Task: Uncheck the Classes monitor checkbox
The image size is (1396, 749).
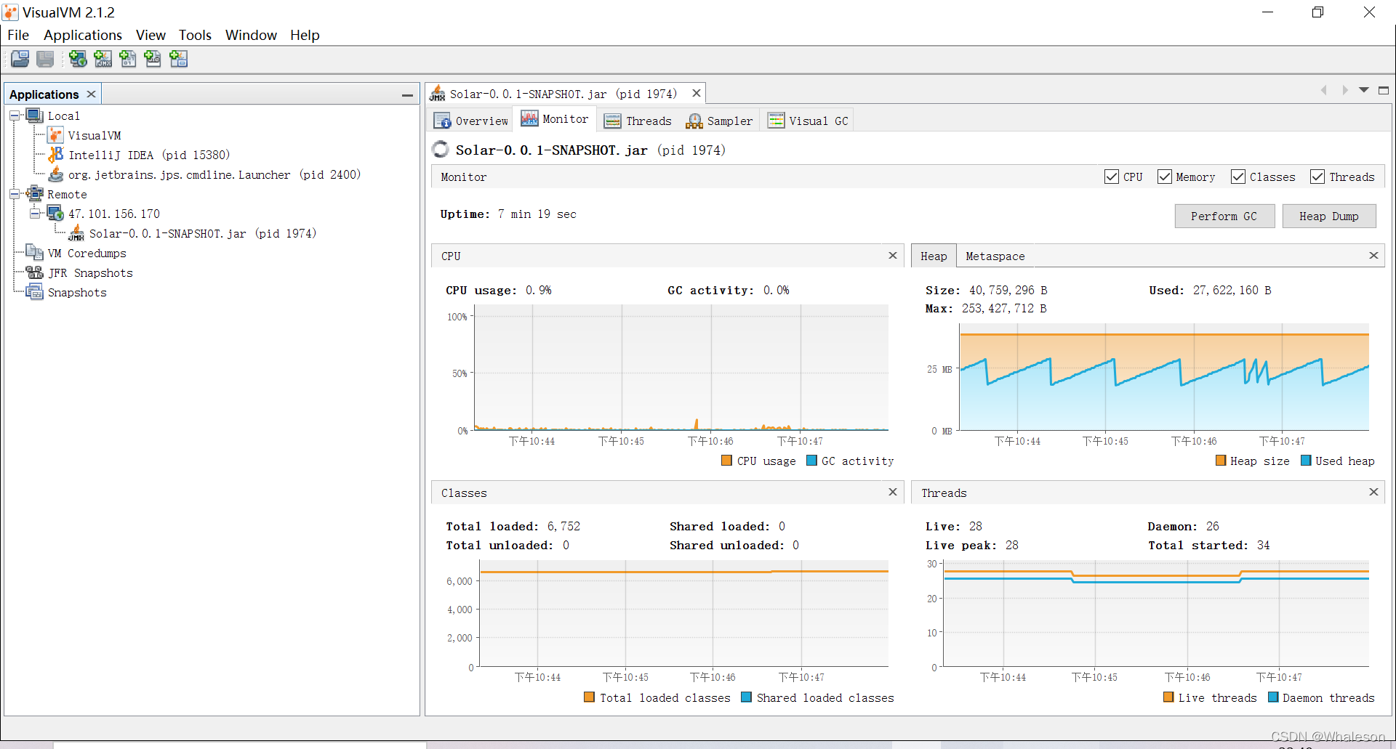Action: point(1238,177)
